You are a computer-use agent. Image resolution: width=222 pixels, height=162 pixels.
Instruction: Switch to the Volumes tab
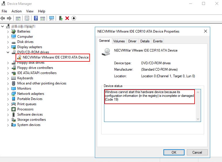coord(119,41)
